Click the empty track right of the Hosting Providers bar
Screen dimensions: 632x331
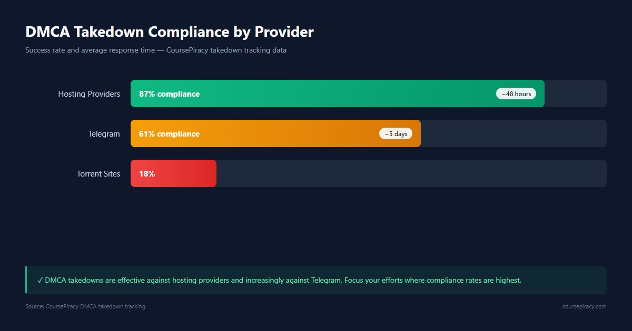point(575,94)
